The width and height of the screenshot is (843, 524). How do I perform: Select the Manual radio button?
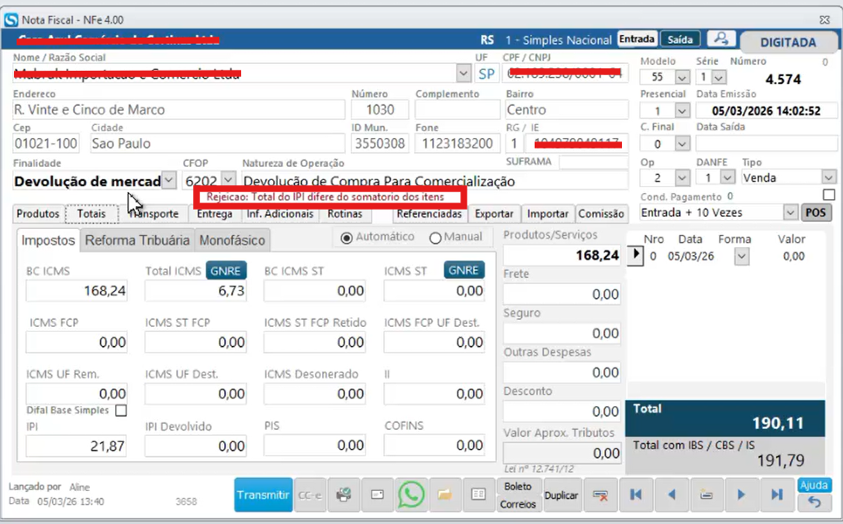coord(436,238)
